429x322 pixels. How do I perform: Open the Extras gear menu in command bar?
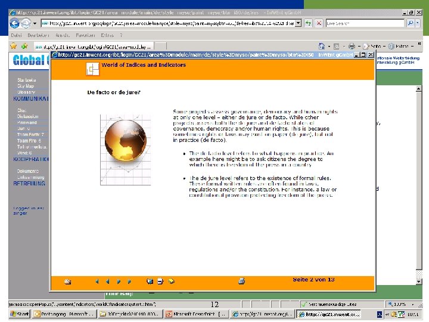pyautogui.click(x=400, y=47)
